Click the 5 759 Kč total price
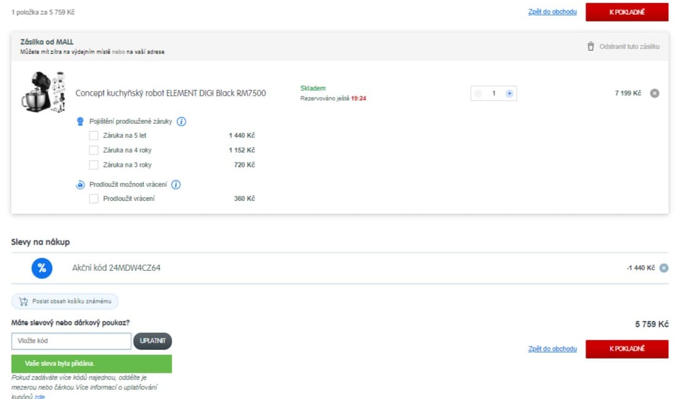 coord(652,324)
